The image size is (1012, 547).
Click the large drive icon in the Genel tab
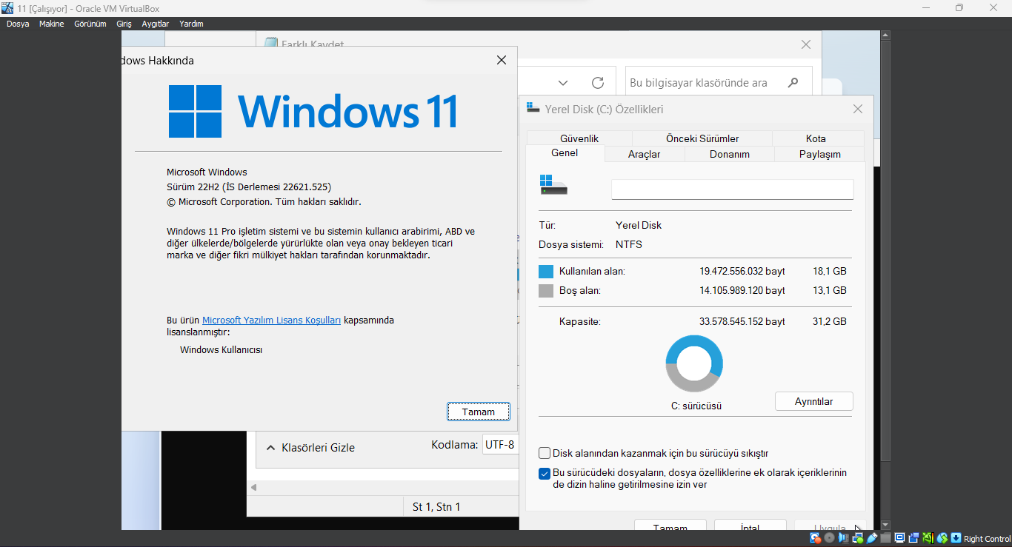(553, 185)
